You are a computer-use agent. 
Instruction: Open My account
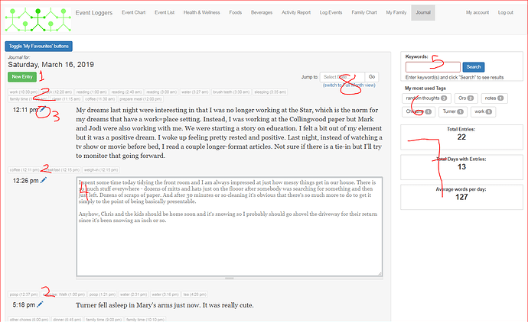(477, 12)
